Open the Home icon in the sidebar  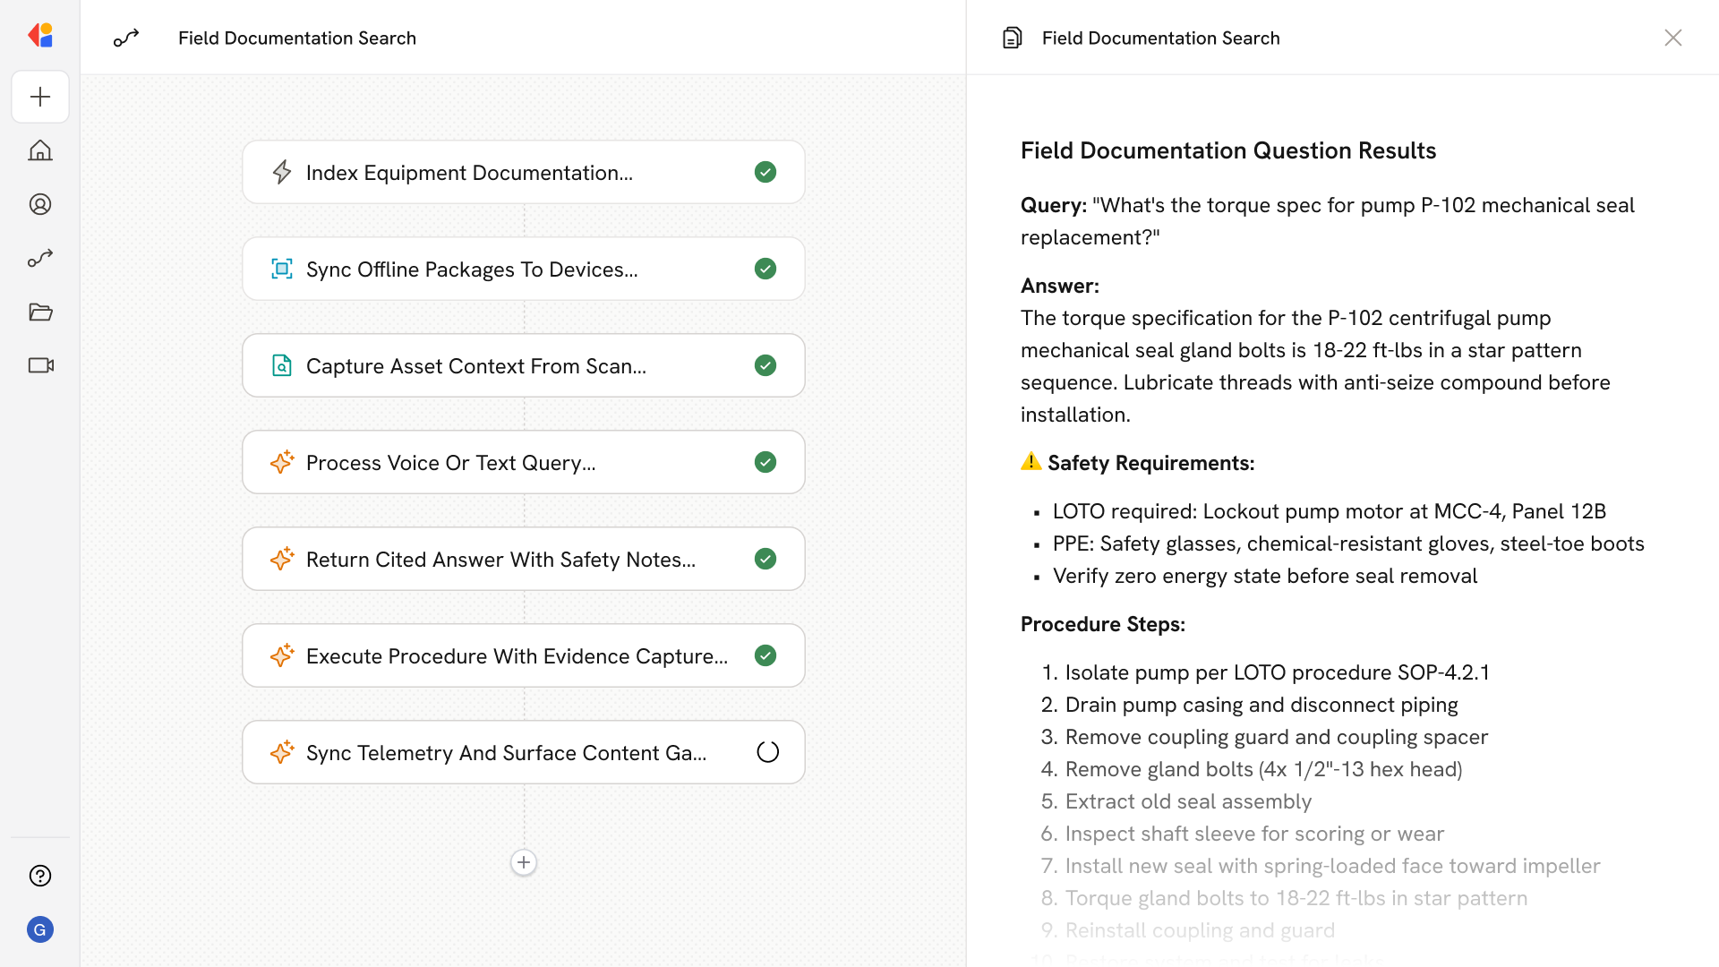point(40,150)
